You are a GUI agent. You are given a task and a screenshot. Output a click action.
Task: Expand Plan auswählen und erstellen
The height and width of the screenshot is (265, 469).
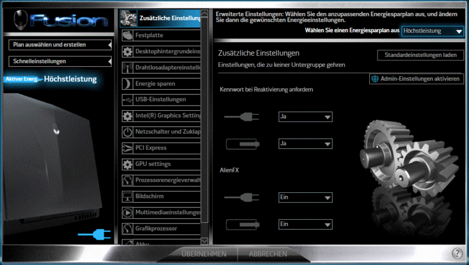point(60,45)
